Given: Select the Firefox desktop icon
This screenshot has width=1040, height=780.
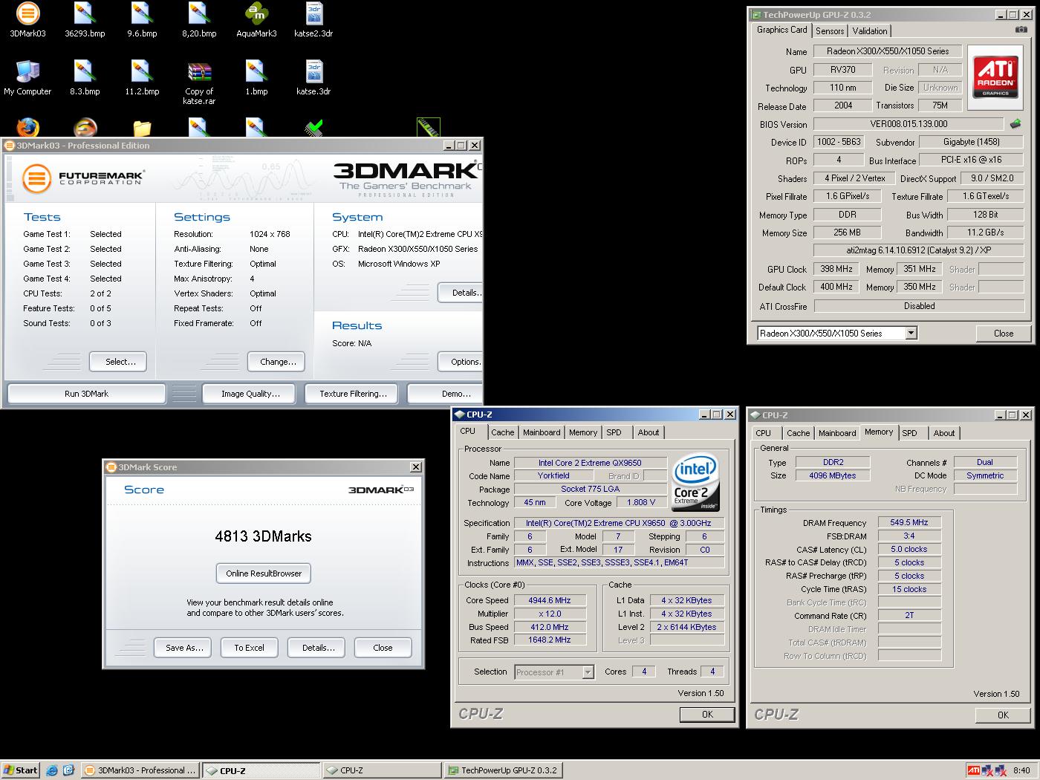Looking at the screenshot, I should 27,127.
